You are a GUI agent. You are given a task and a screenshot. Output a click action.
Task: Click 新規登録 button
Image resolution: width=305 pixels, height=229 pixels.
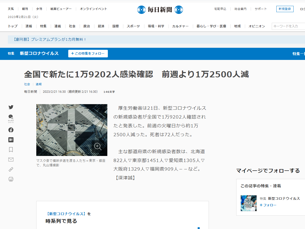point(285,9)
